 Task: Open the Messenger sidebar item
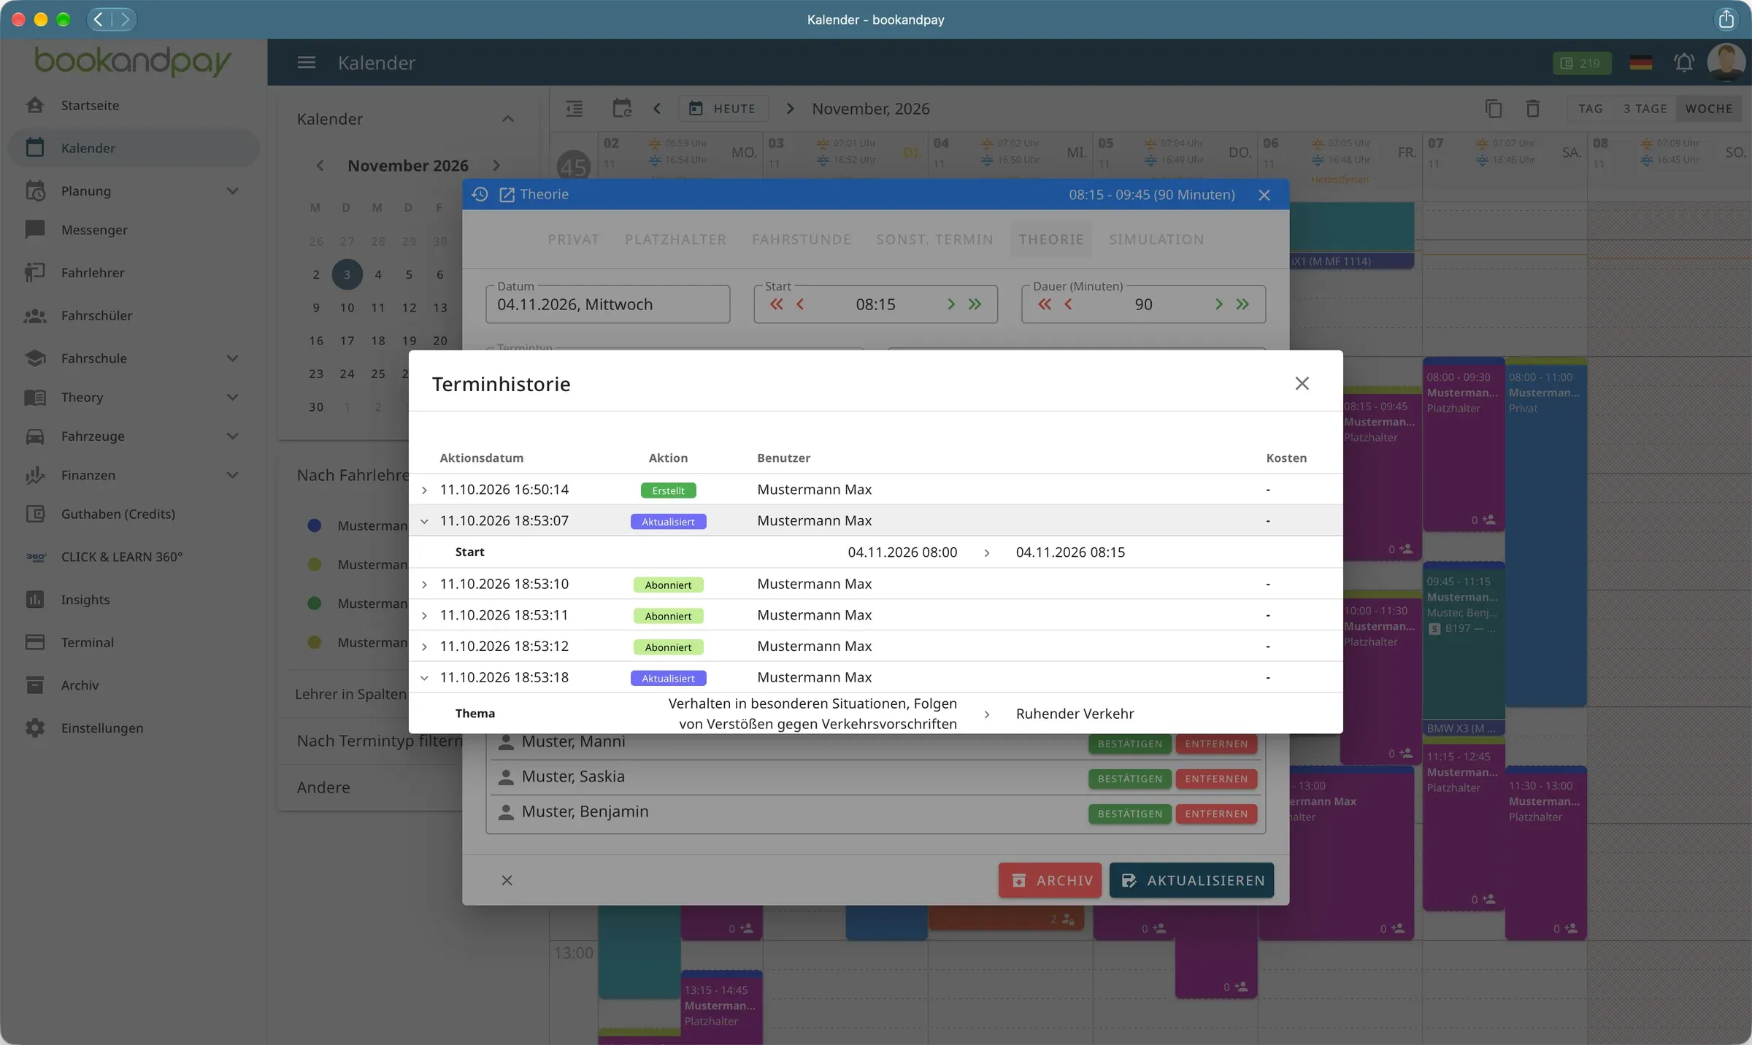tap(134, 230)
